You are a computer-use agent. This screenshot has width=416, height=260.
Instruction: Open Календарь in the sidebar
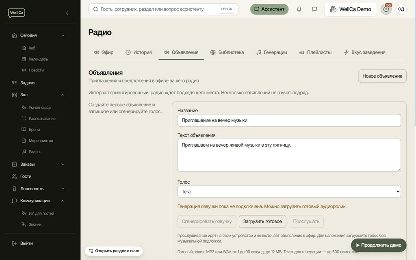tap(38, 59)
